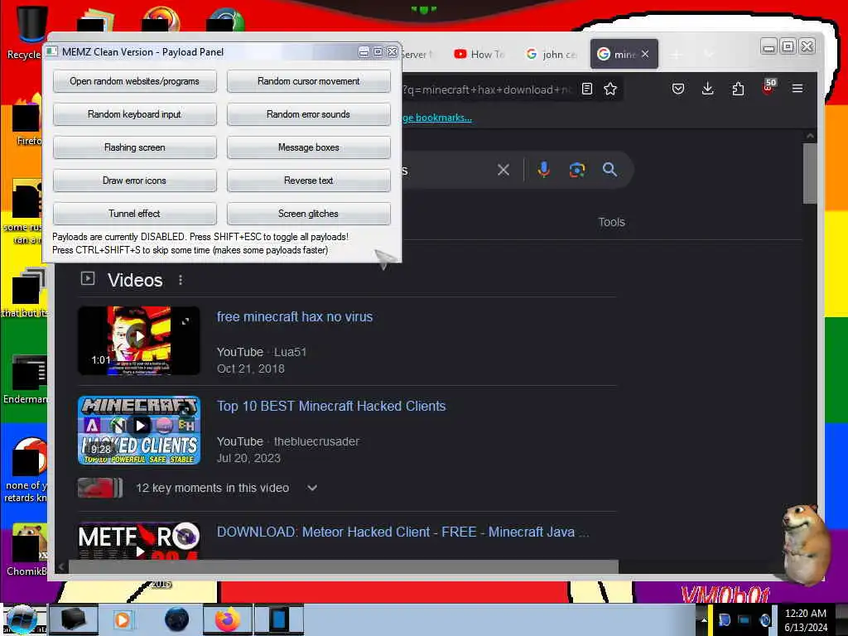Click tray volume icon

[765, 620]
